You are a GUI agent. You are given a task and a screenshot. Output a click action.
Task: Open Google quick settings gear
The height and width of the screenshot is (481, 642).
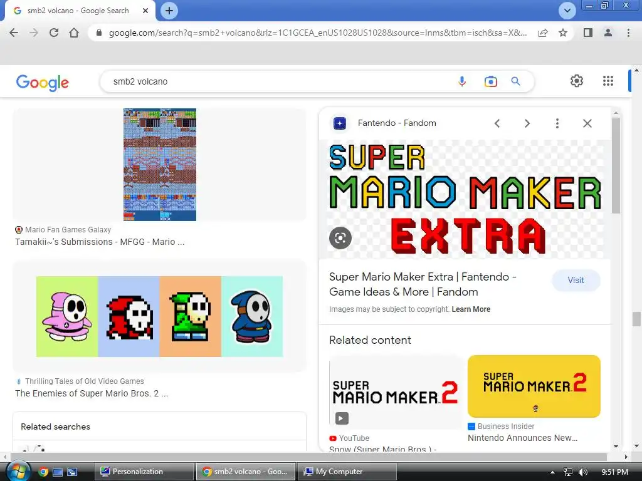pyautogui.click(x=577, y=81)
